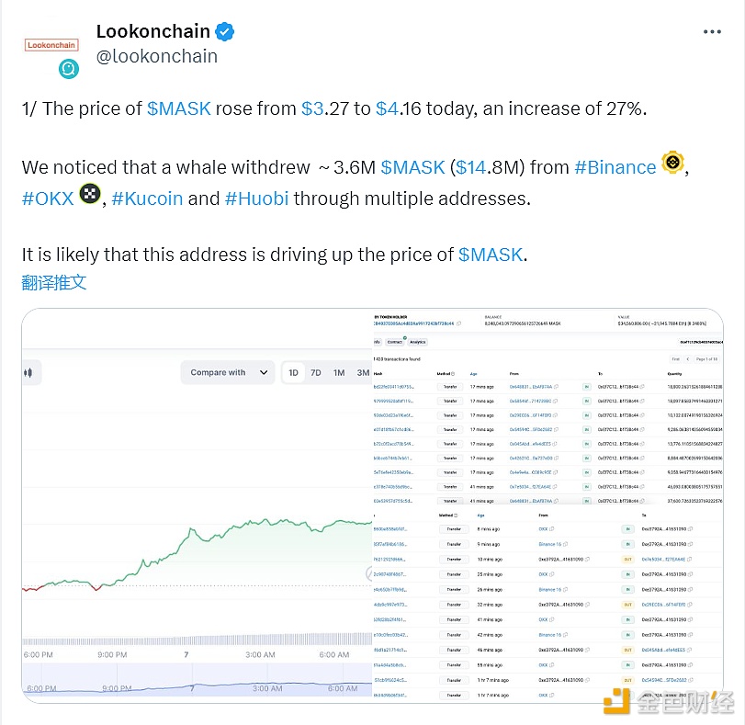Click the teal magnifier badge on avatar
The width and height of the screenshot is (745, 725).
pyautogui.click(x=69, y=69)
